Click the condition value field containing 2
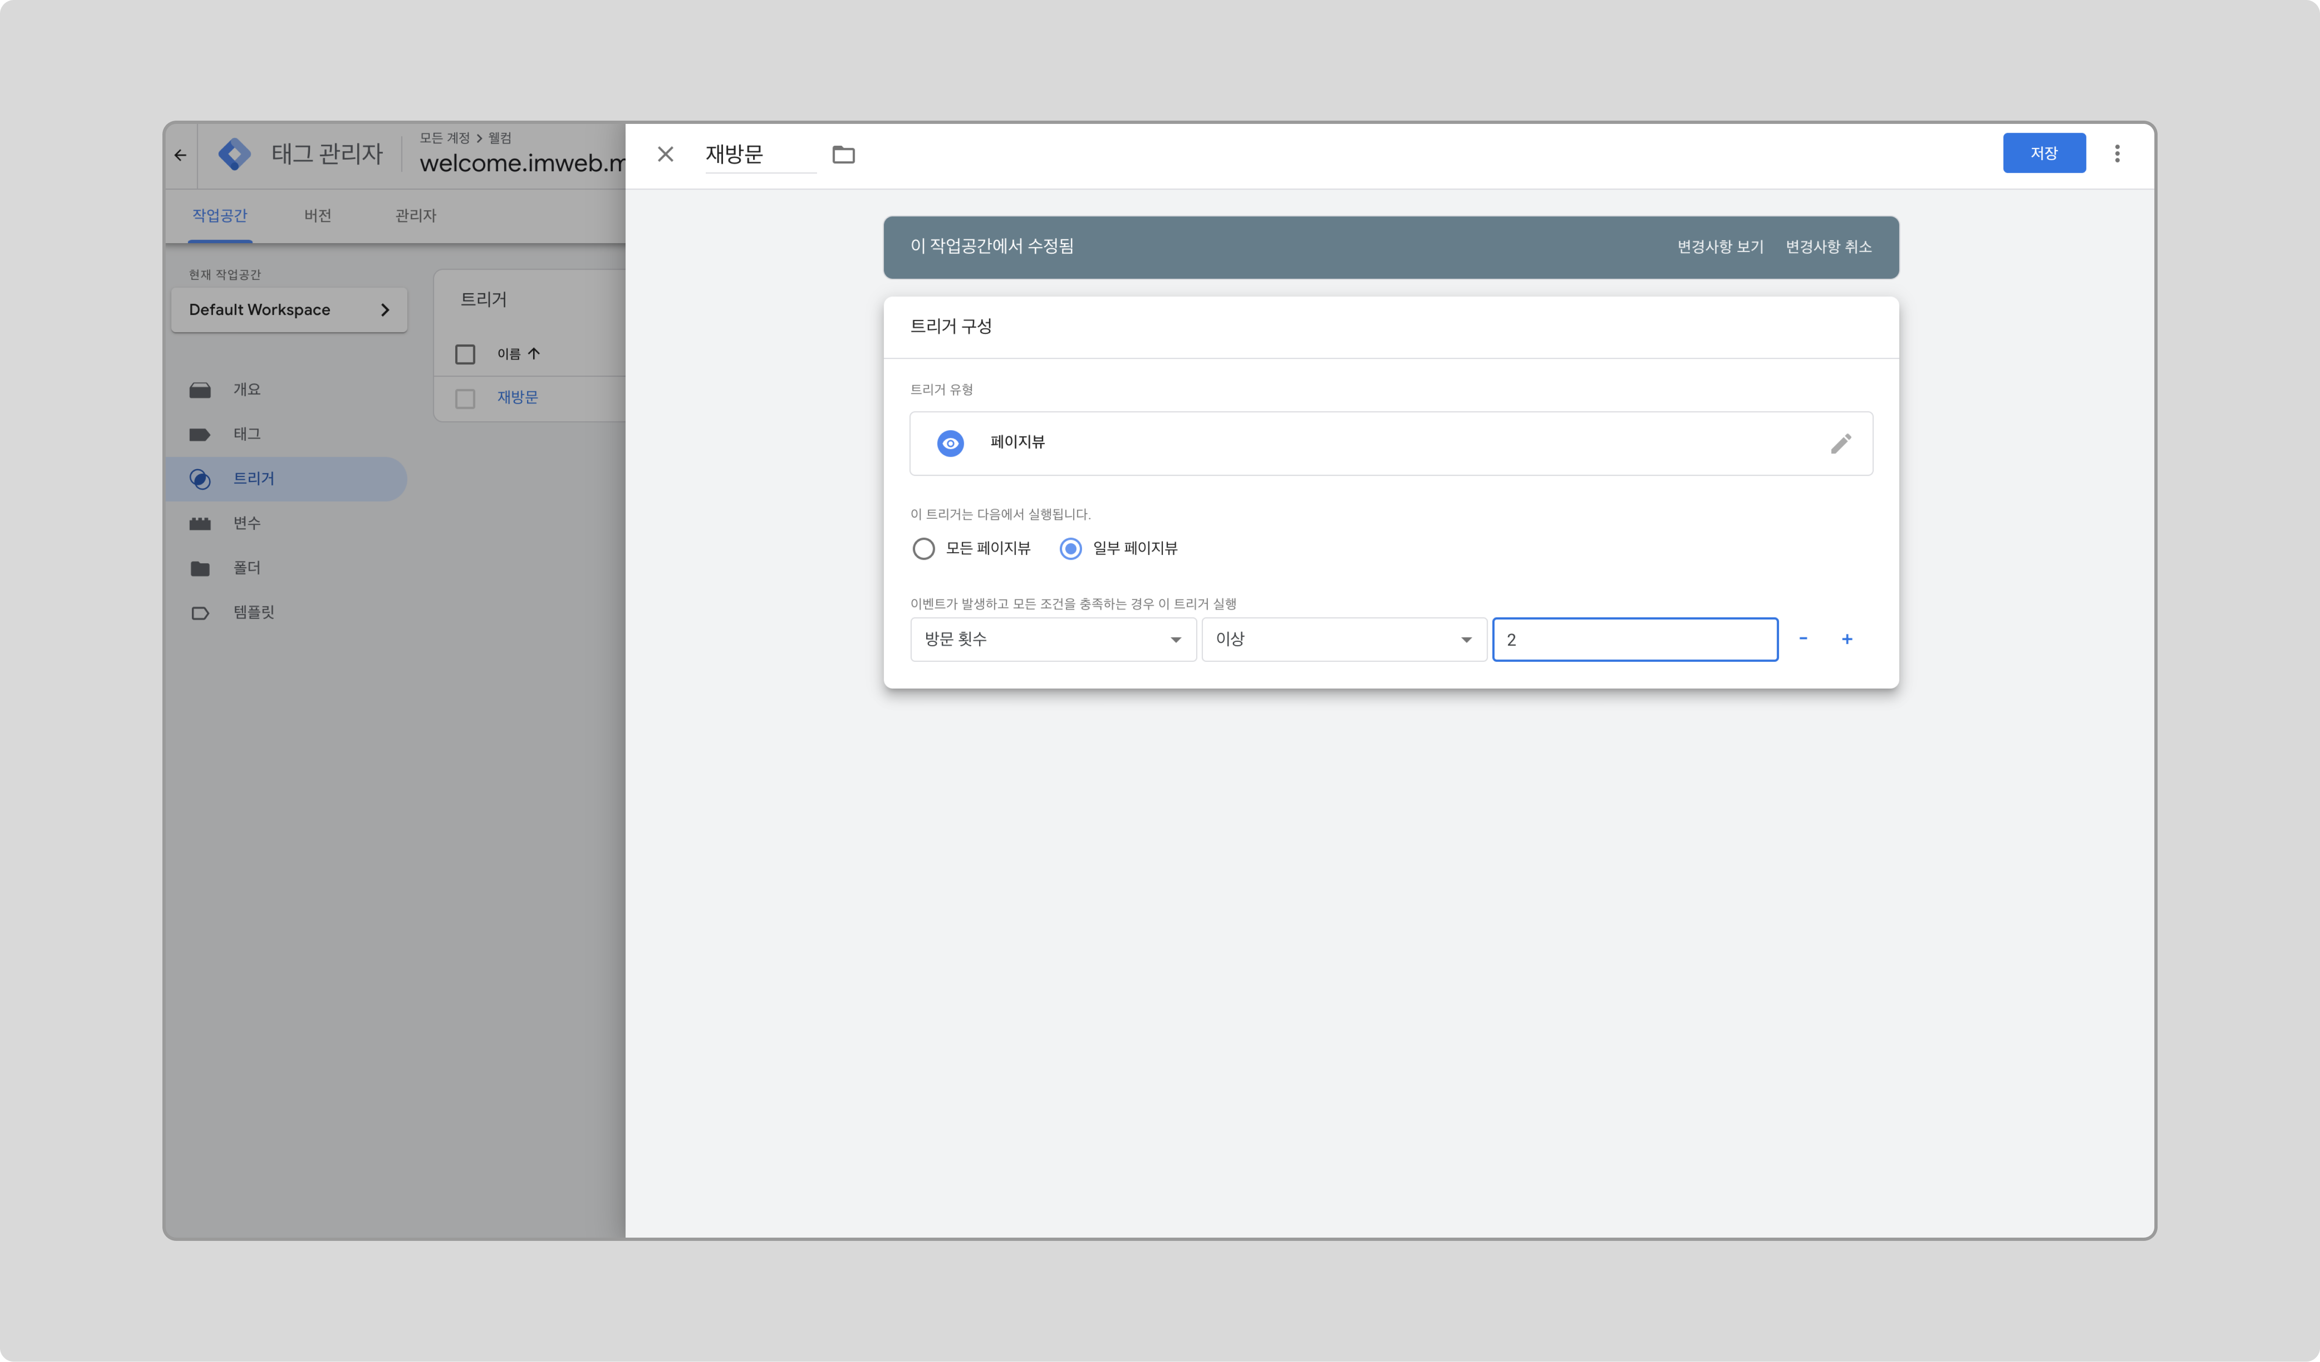The image size is (2320, 1362). 1635,639
